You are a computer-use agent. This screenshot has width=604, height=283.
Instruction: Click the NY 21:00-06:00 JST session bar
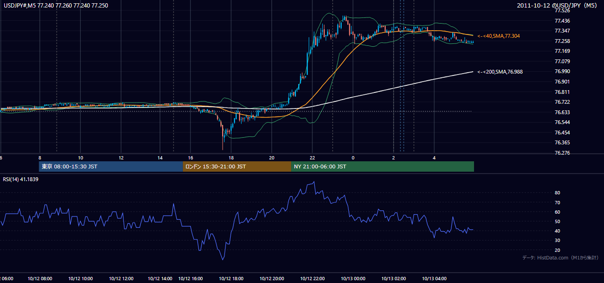[382, 166]
